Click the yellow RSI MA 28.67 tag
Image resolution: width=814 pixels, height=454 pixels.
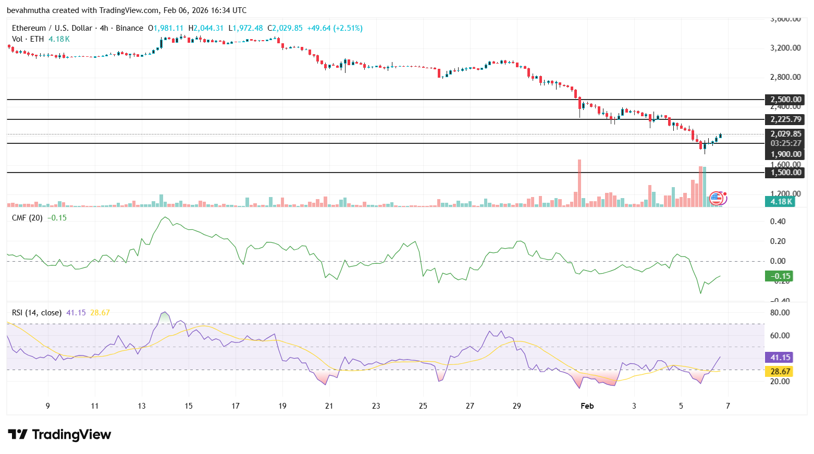click(x=779, y=371)
